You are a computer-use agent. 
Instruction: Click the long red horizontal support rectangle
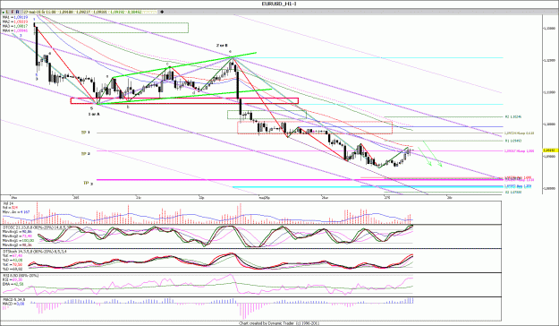184,100
